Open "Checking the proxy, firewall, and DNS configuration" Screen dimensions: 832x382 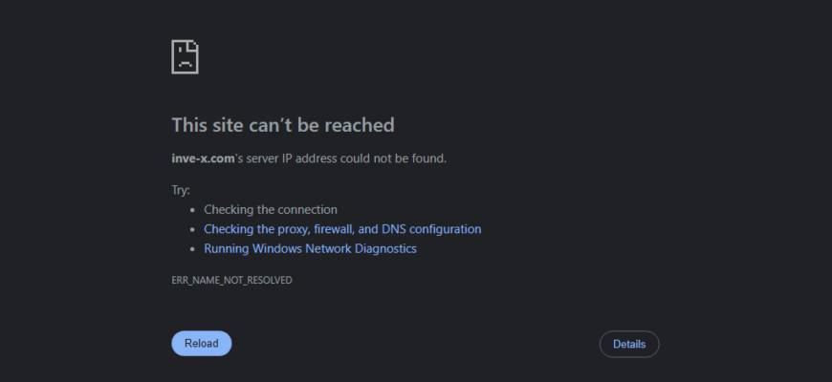(x=341, y=229)
